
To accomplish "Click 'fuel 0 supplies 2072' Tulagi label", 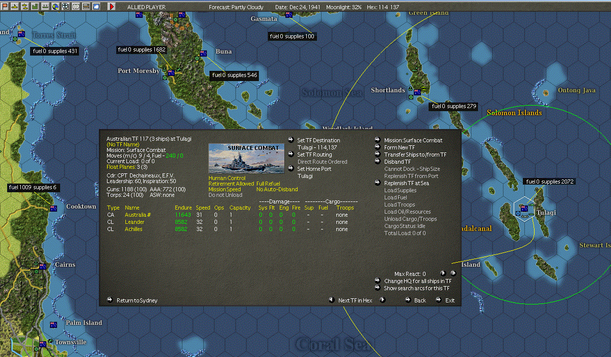I will tap(549, 182).
